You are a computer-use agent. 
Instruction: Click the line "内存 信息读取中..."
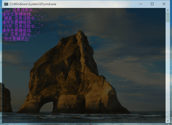[x=22, y=27]
